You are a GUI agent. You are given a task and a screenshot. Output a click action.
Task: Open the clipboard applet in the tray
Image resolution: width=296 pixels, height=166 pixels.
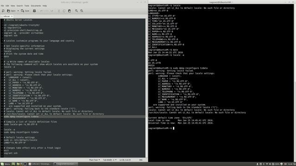(261, 164)
